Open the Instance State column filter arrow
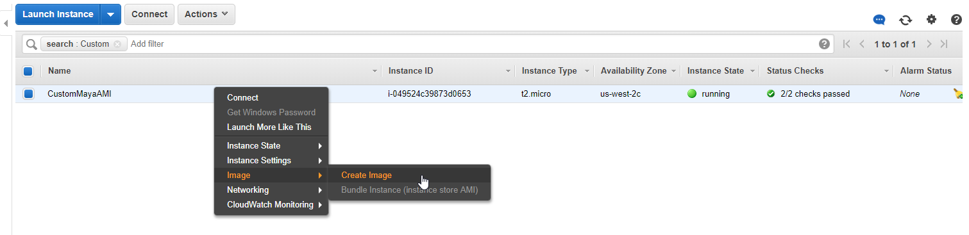 click(x=752, y=71)
